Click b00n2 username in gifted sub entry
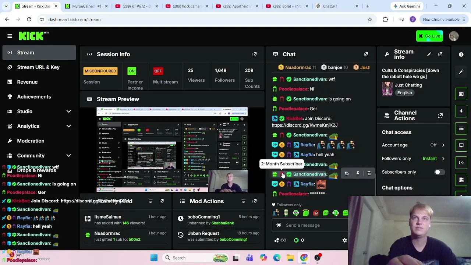Viewport: 471px width, 265px height. point(134,240)
